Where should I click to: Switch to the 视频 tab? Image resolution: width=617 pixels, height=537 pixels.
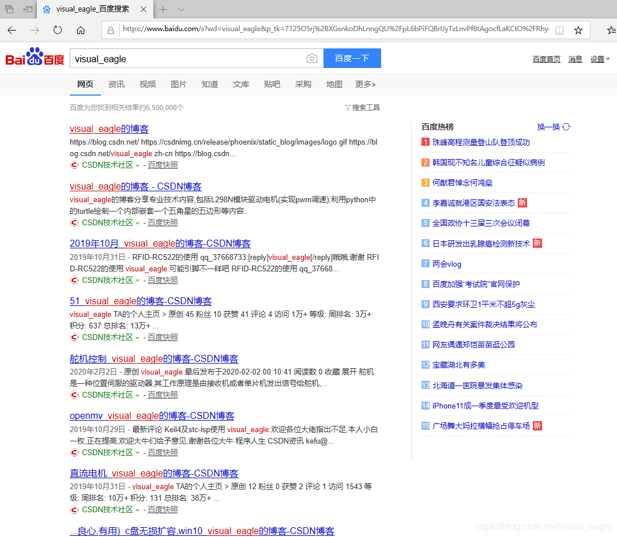(148, 84)
